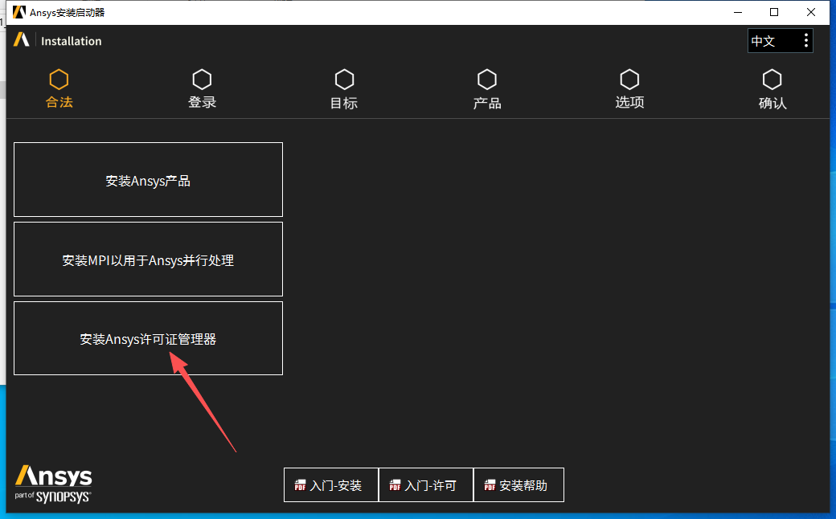Click the 选项 hexagon step icon

(629, 78)
